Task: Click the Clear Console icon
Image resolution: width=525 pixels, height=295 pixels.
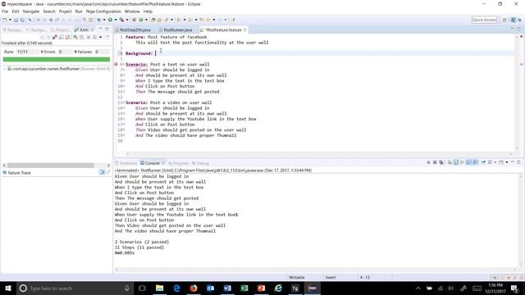Action: tap(450, 162)
